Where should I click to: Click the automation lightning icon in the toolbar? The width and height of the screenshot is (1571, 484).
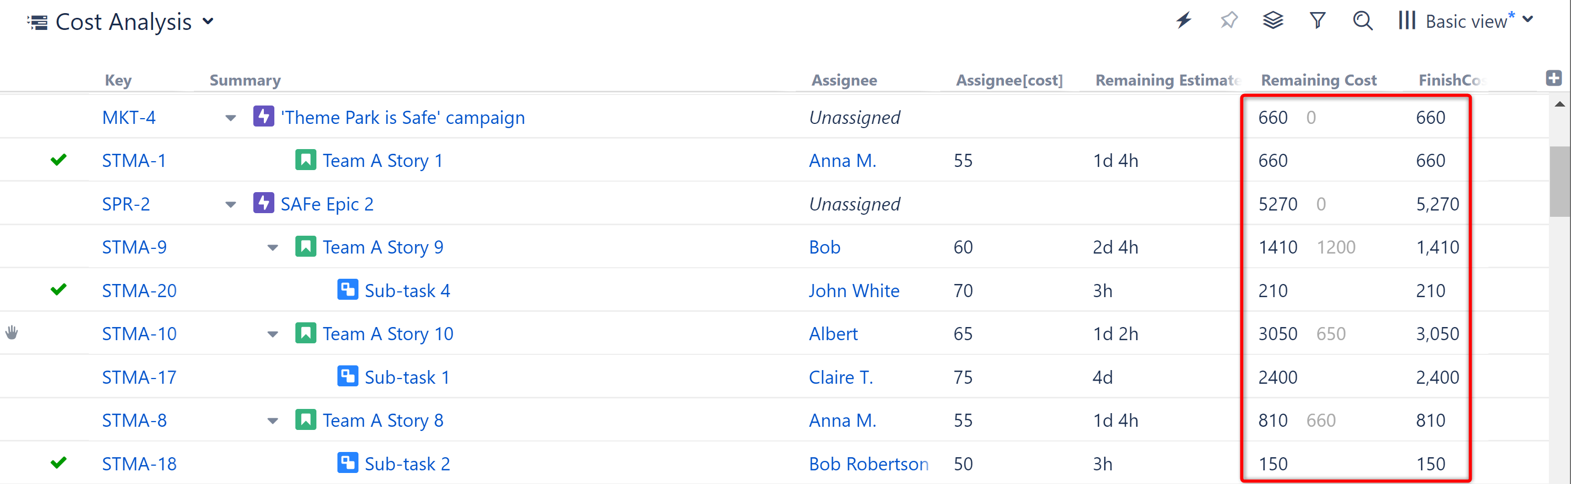[1184, 20]
